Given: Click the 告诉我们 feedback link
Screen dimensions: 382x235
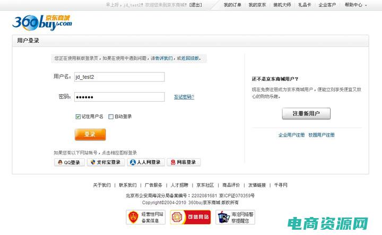Looking at the screenshot, I should coord(164,58).
